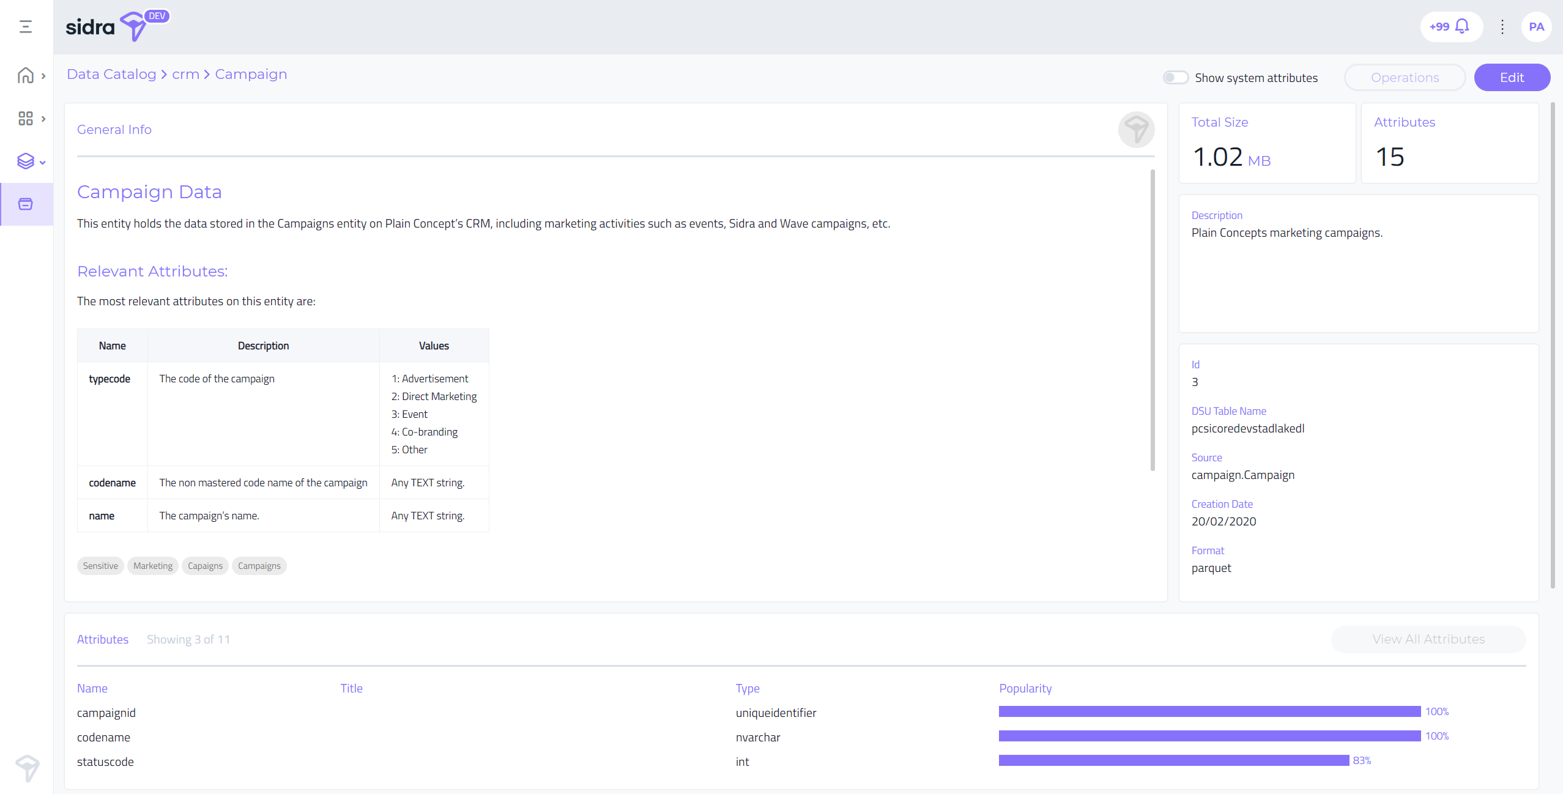This screenshot has width=1563, height=794.
Task: Click the Edit button
Action: 1512,78
